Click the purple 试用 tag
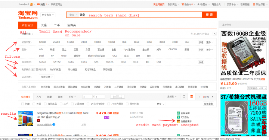Screen dimensions: 269x140 pyautogui.click(x=106, y=117)
